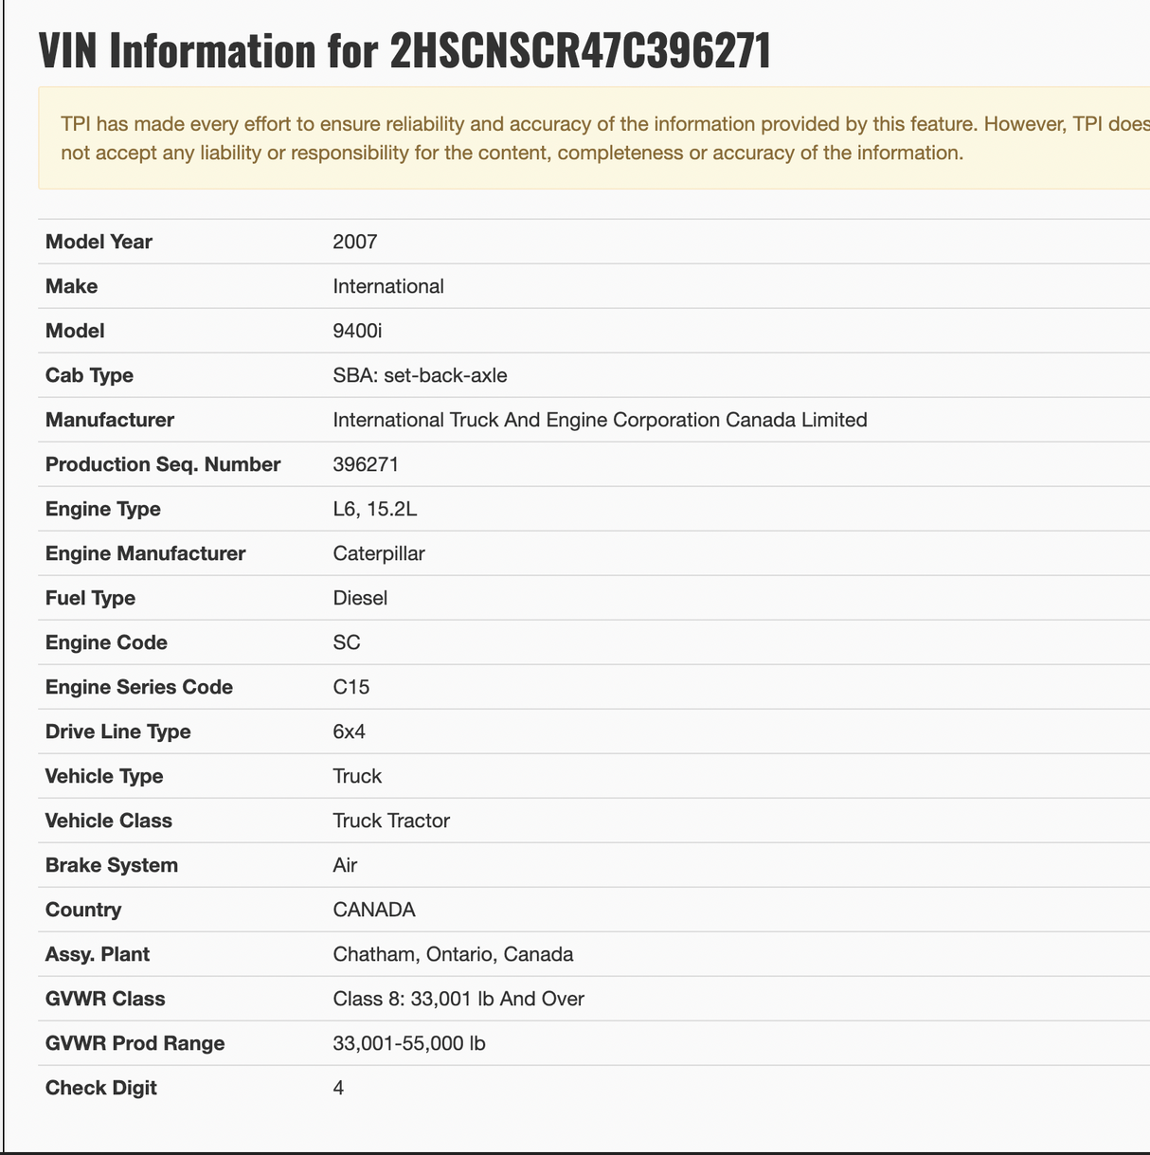The width and height of the screenshot is (1150, 1155).
Task: Click the Production Seq. Number label
Action: point(163,464)
